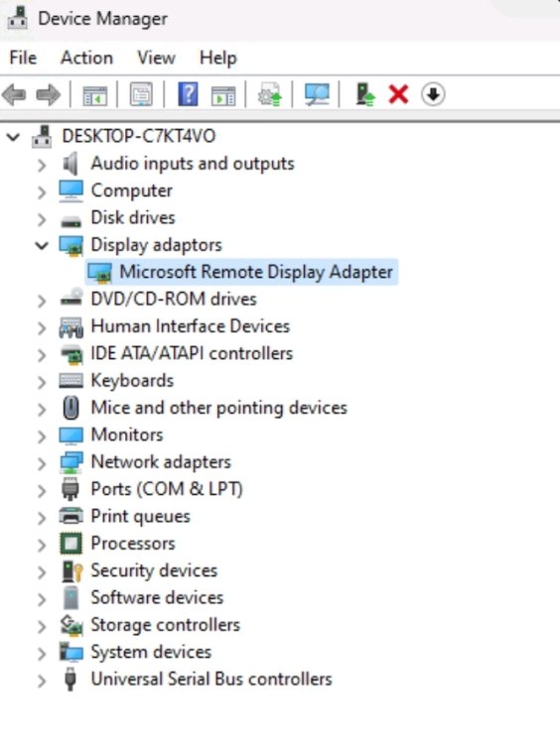Click Show/Hide Action Pane toolbar icon

[x=223, y=95]
